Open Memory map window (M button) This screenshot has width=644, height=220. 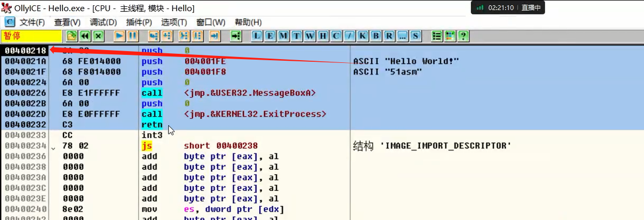pos(283,36)
